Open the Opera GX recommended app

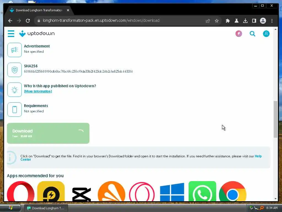(x=142, y=192)
